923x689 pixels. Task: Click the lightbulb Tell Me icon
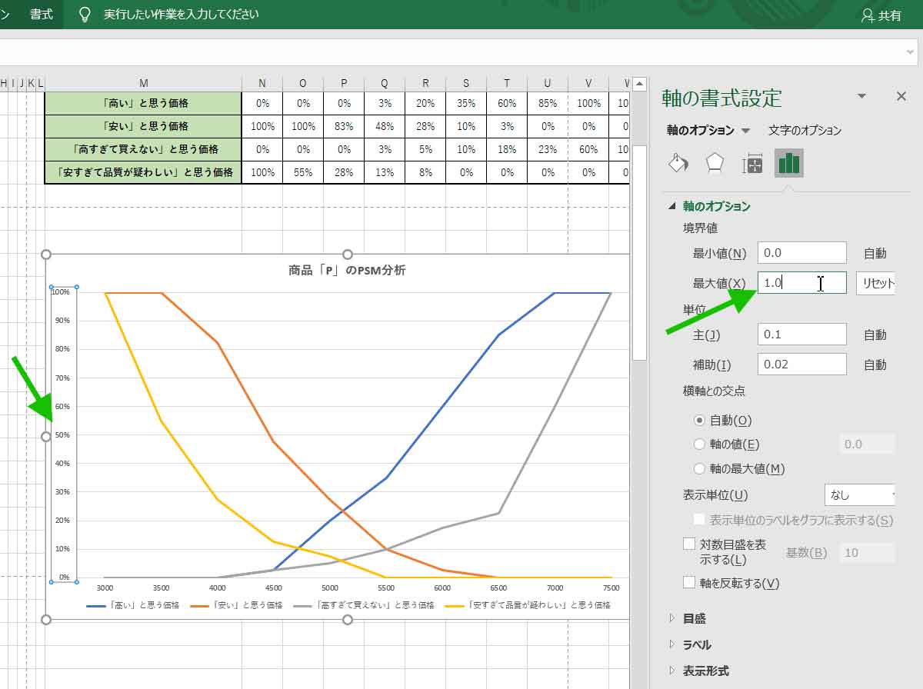85,15
